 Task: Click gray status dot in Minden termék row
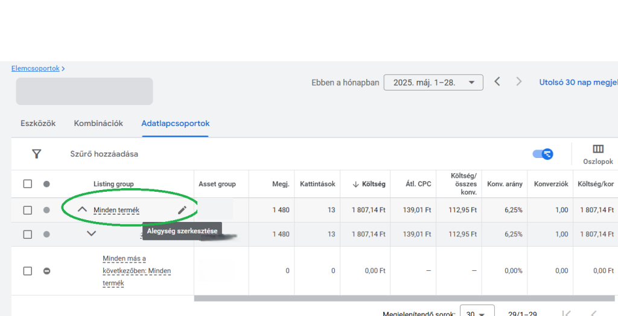coord(46,210)
